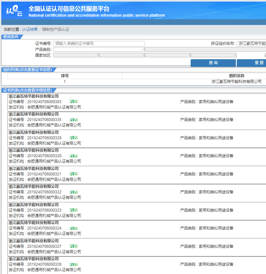Image resolution: width=266 pixels, height=274 pixels.
Task: Open certificate number 2019240706000328 details
Action: [x=44, y=264]
